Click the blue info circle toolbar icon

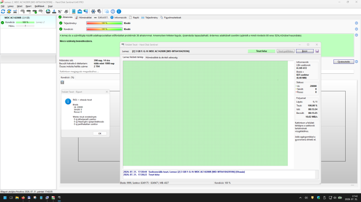(x=119, y=11)
